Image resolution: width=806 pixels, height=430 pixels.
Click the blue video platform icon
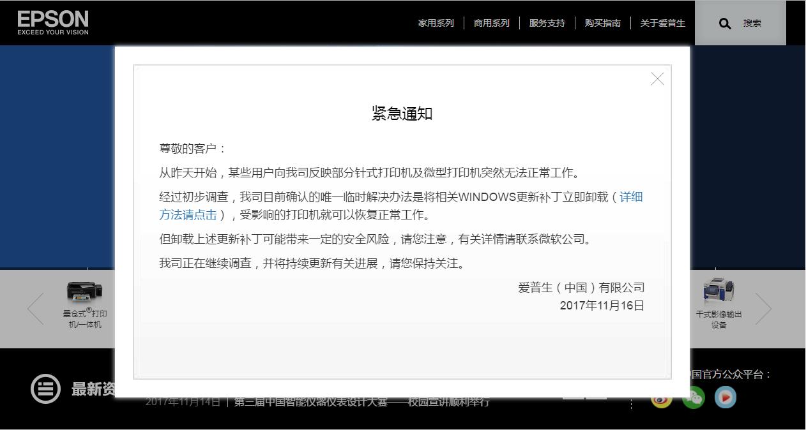pyautogui.click(x=726, y=397)
